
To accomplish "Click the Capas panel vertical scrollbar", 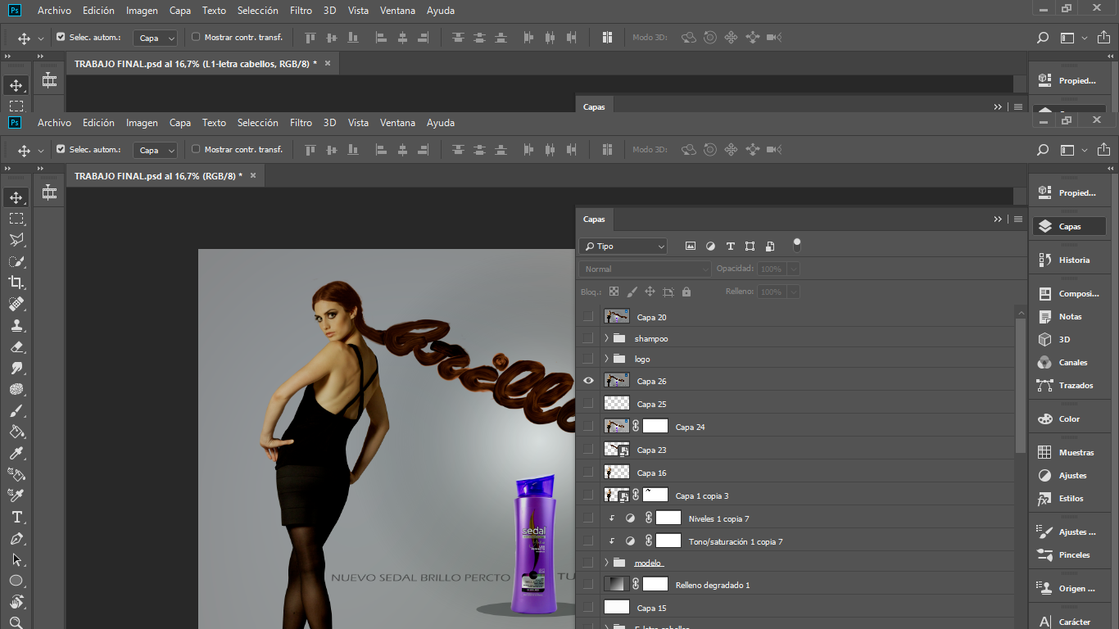I will [x=1020, y=385].
